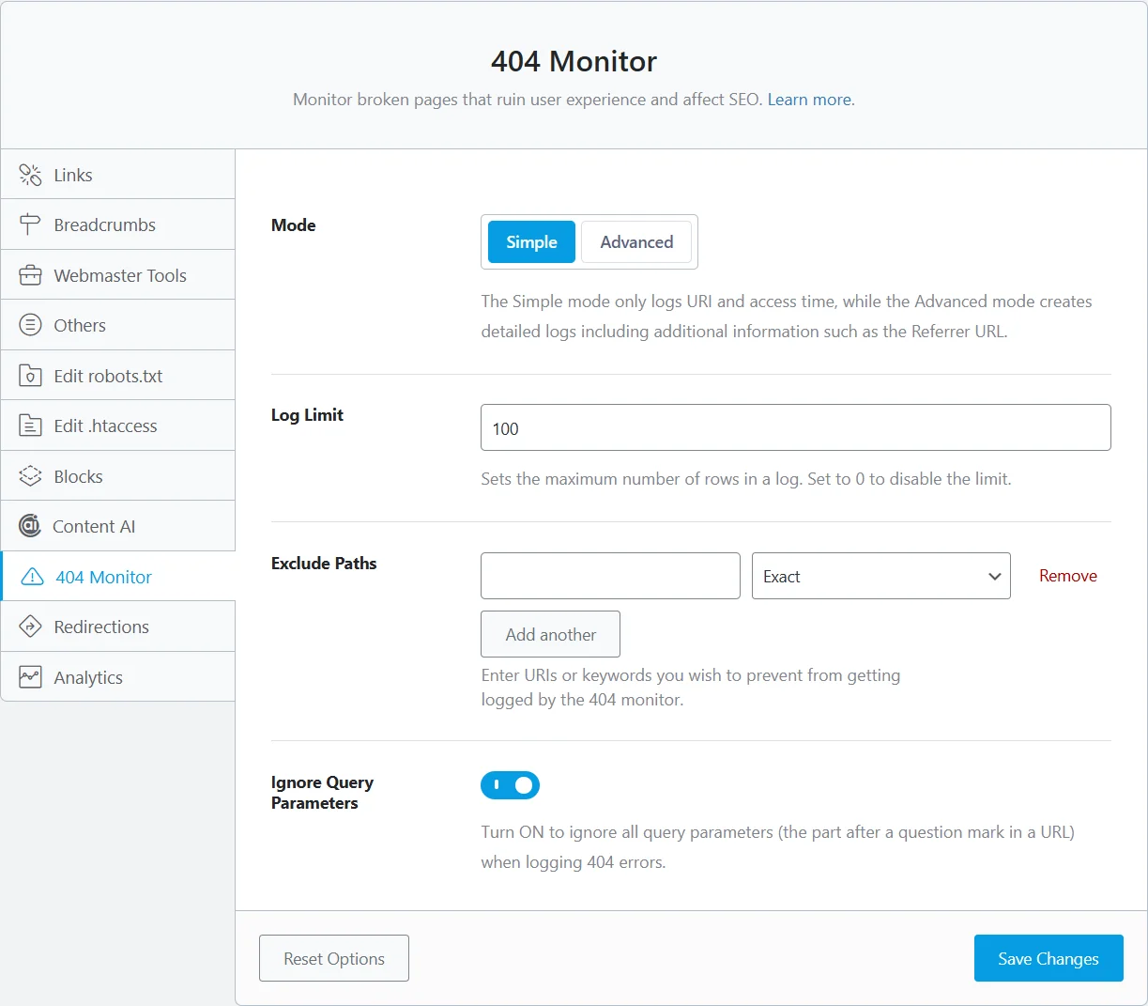Open the Edit .htaccess tab
This screenshot has height=1006, width=1148.
tap(118, 426)
